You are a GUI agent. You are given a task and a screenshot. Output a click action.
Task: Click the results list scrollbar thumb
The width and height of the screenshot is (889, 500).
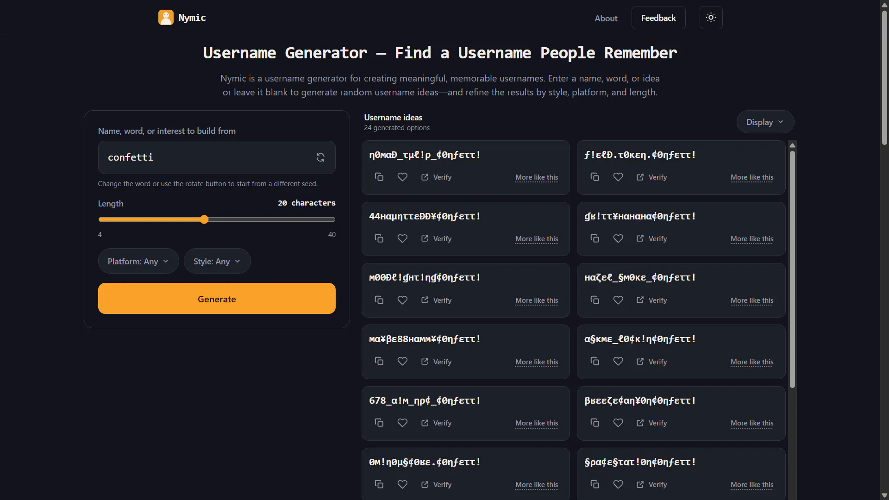pyautogui.click(x=792, y=269)
